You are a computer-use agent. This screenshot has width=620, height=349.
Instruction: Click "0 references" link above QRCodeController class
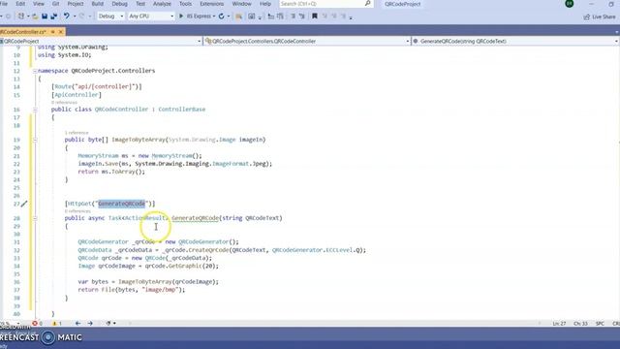pyautogui.click(x=64, y=103)
